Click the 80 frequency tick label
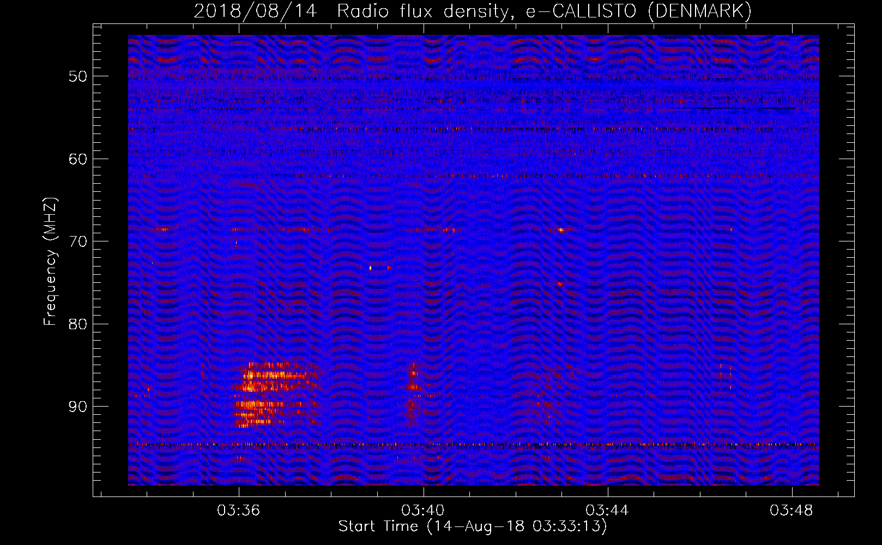The width and height of the screenshot is (882, 545). [78, 324]
